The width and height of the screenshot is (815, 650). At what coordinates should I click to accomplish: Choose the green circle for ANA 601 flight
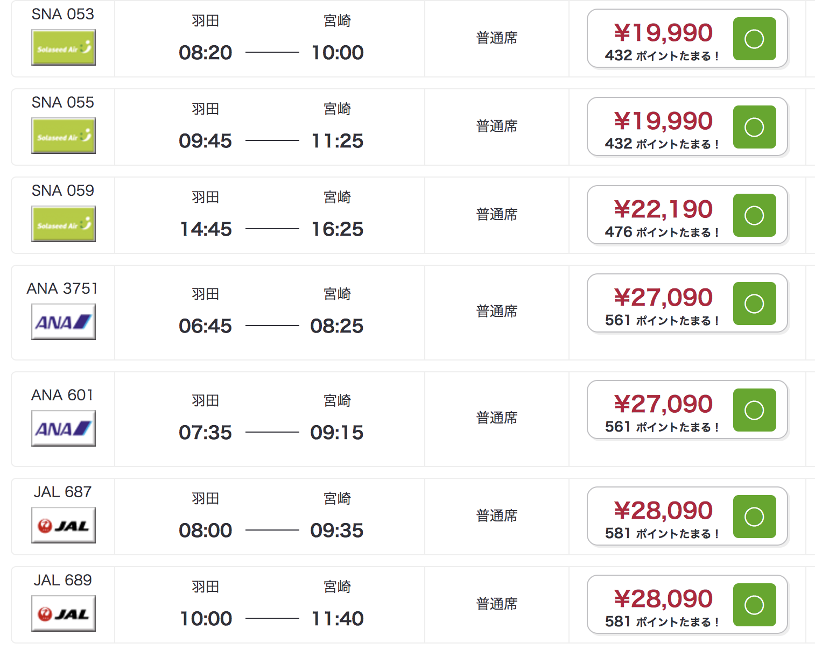pyautogui.click(x=754, y=410)
